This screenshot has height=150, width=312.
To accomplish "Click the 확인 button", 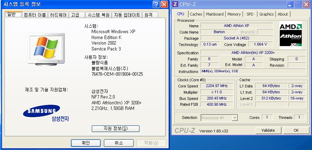I will tap(86, 143).
